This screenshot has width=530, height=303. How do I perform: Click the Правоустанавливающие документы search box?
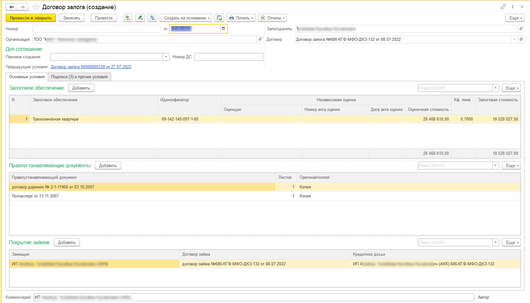455,165
